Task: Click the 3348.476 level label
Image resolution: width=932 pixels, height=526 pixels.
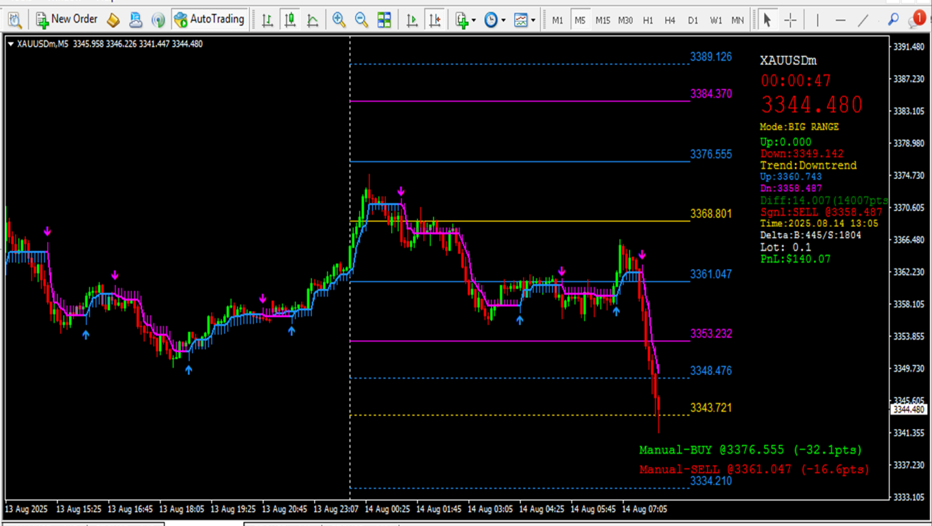Action: [711, 370]
